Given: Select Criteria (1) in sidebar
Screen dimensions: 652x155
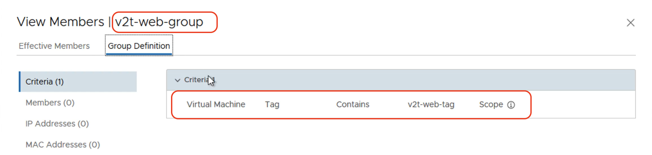Looking at the screenshot, I should 78,81.
